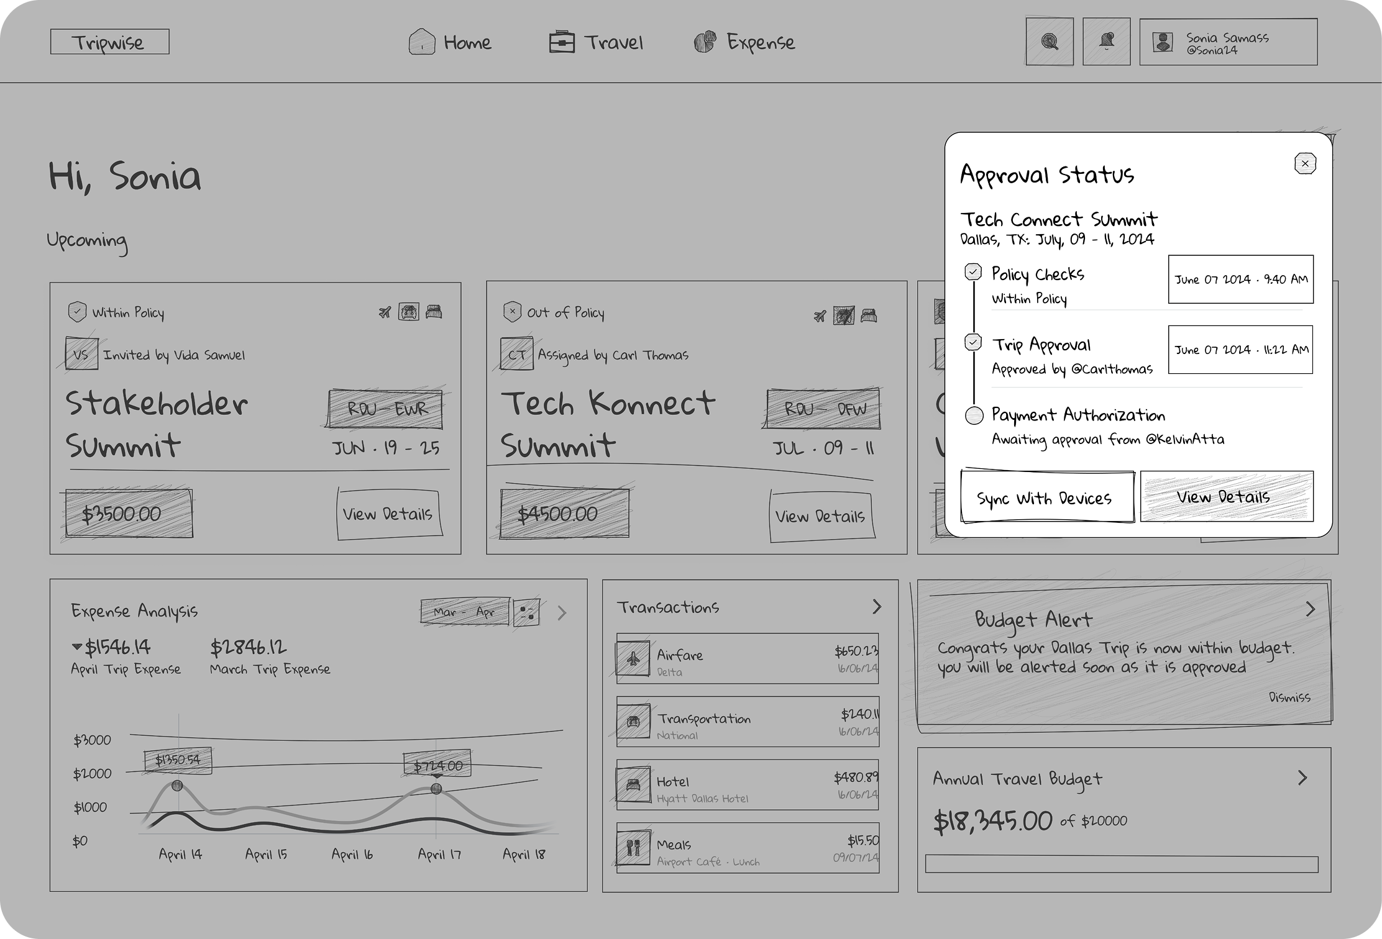Click the hotel bed icon on Stakeholder Summit card
Screen dimensions: 1382x939
[434, 311]
